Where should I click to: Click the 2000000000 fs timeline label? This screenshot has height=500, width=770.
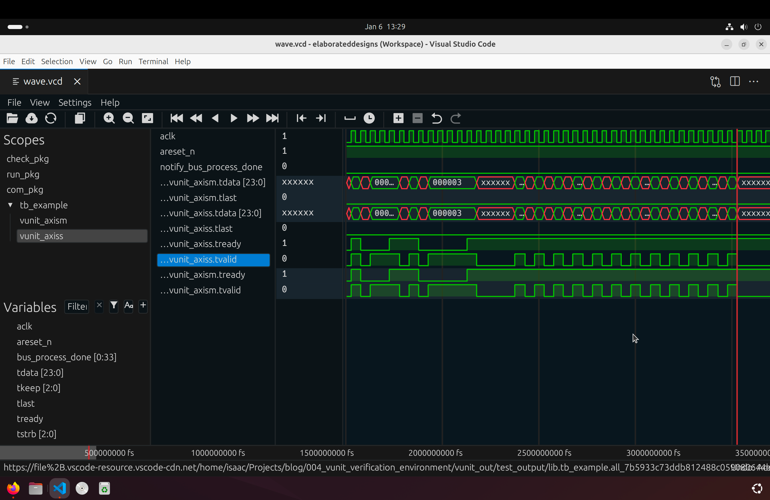pyautogui.click(x=435, y=453)
